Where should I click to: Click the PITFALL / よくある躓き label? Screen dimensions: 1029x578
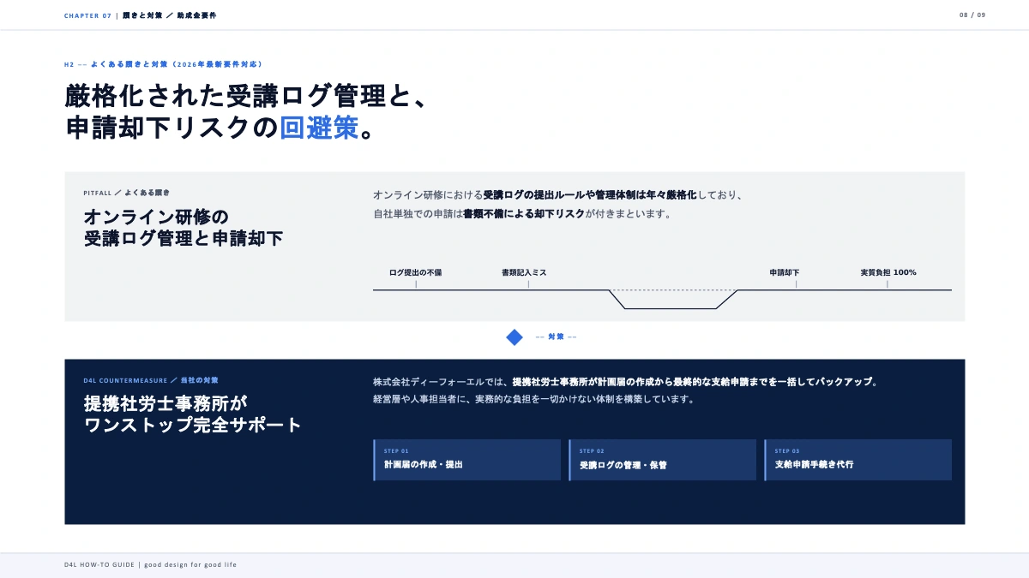point(127,193)
